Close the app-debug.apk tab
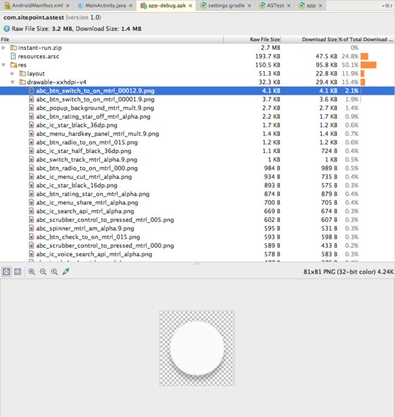Image resolution: width=395 pixels, height=417 pixels. [191, 5]
